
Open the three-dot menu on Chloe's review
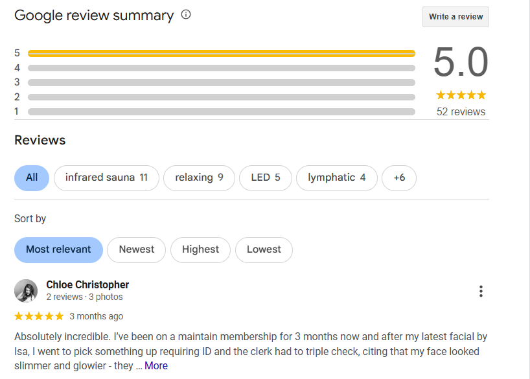(481, 292)
